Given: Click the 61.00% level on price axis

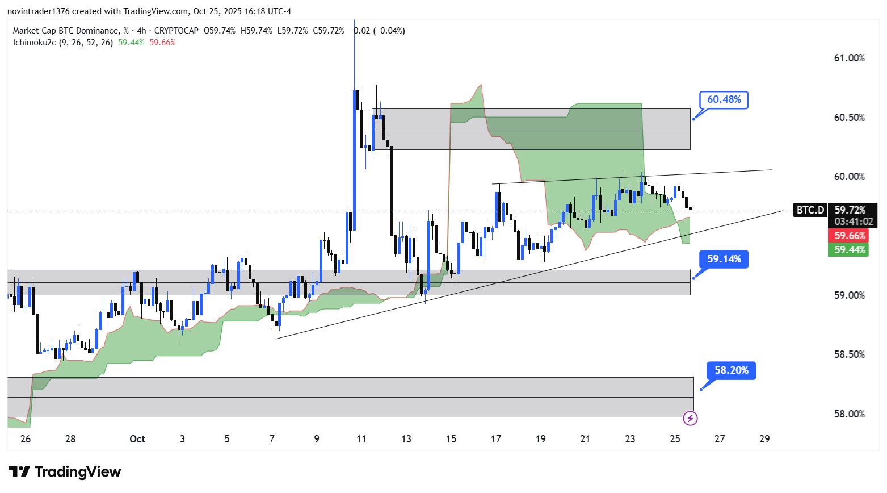Looking at the screenshot, I should 849,58.
